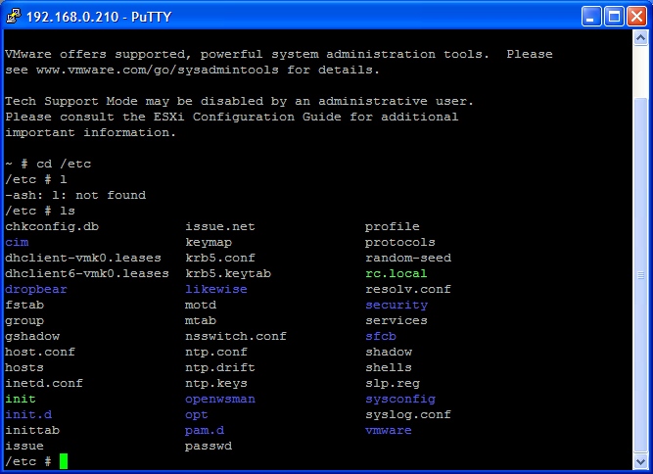Maximize the PuTTY terminal window
Screen dimensions: 653x474
coord(614,17)
